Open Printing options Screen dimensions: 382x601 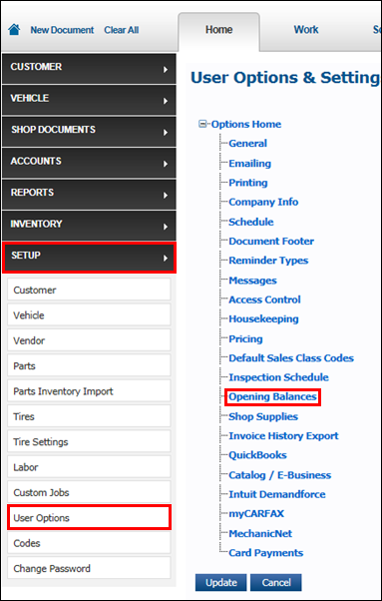[x=248, y=183]
